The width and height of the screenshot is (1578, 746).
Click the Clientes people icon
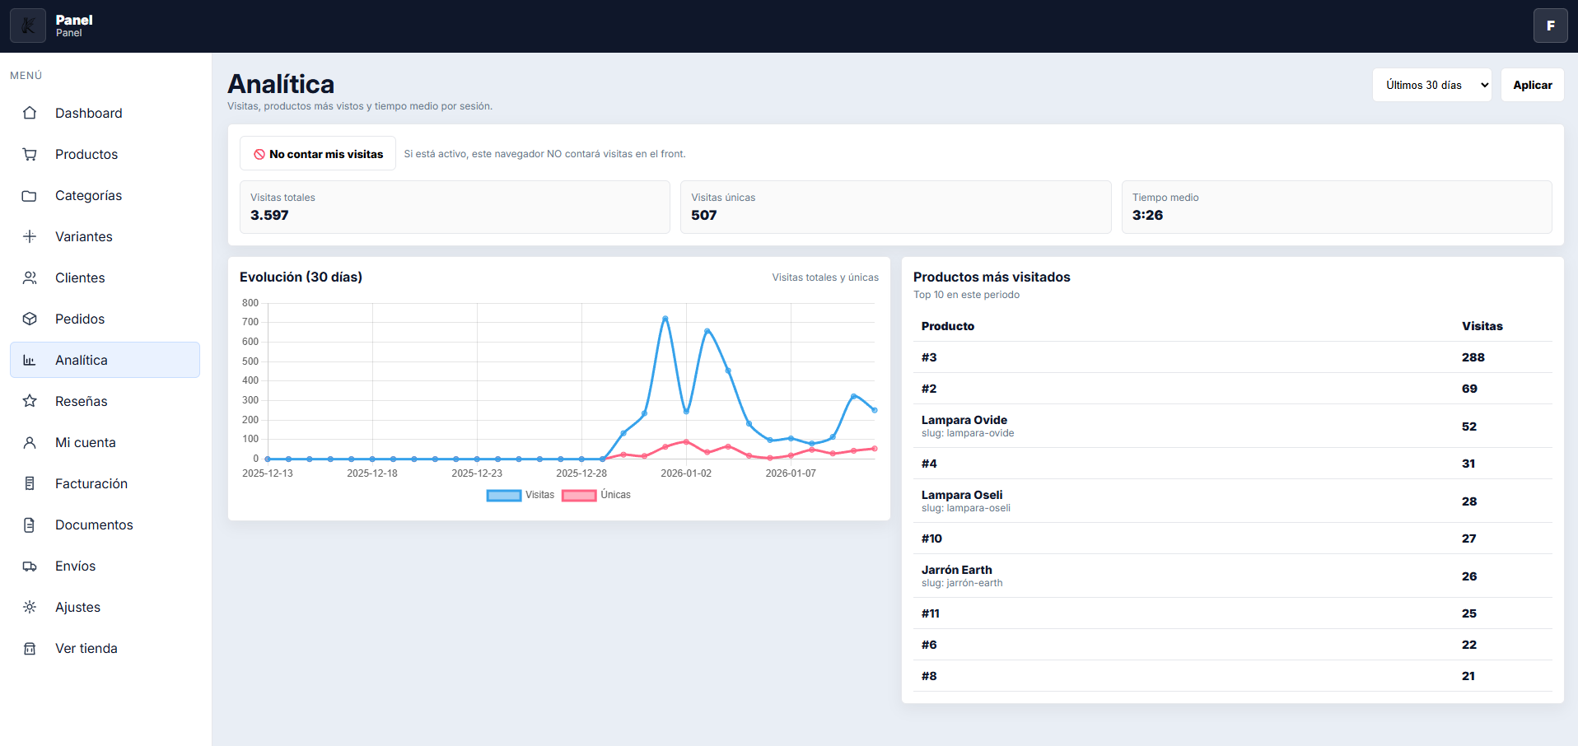[x=30, y=277]
